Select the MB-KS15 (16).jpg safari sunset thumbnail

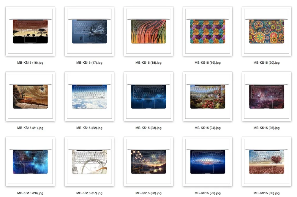pos(30,31)
